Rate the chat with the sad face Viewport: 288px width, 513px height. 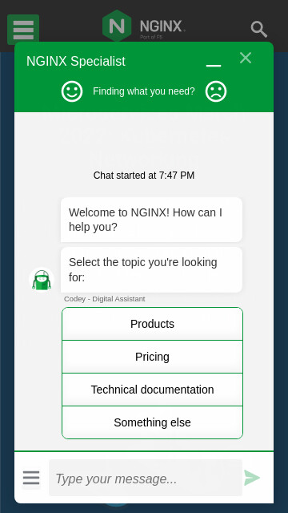tap(216, 91)
